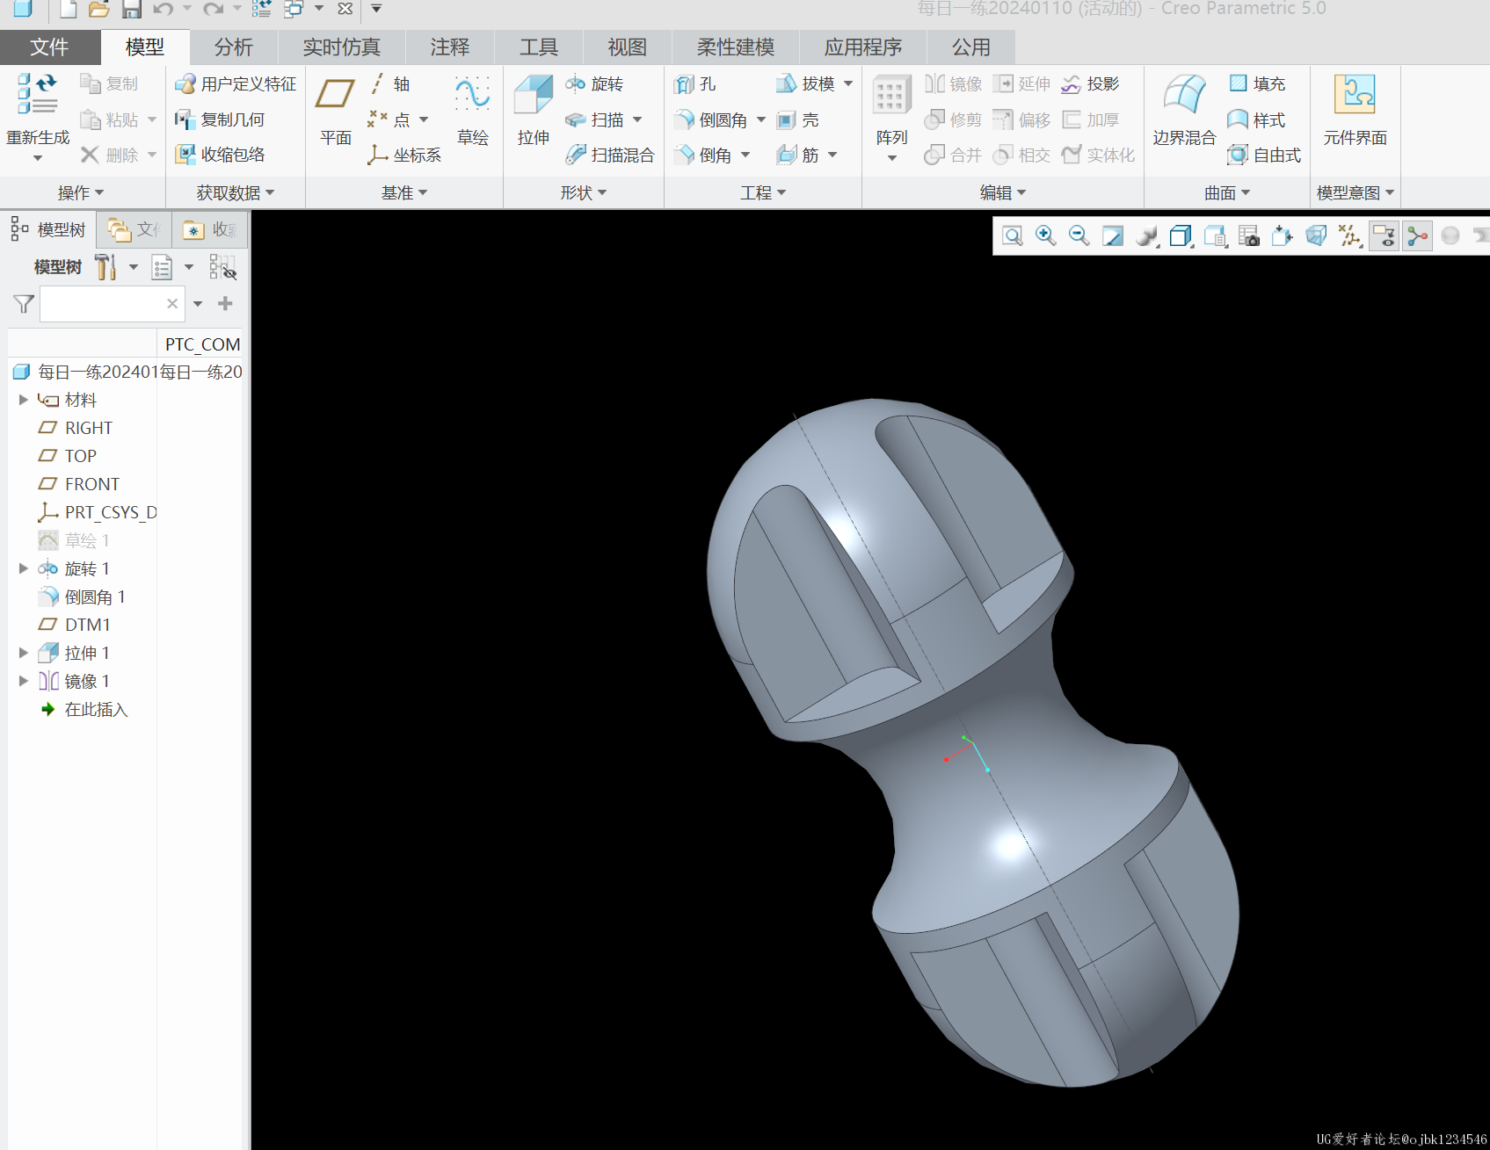Expand the 镜像 1 tree node
Image resolution: width=1490 pixels, height=1150 pixels.
(24, 681)
